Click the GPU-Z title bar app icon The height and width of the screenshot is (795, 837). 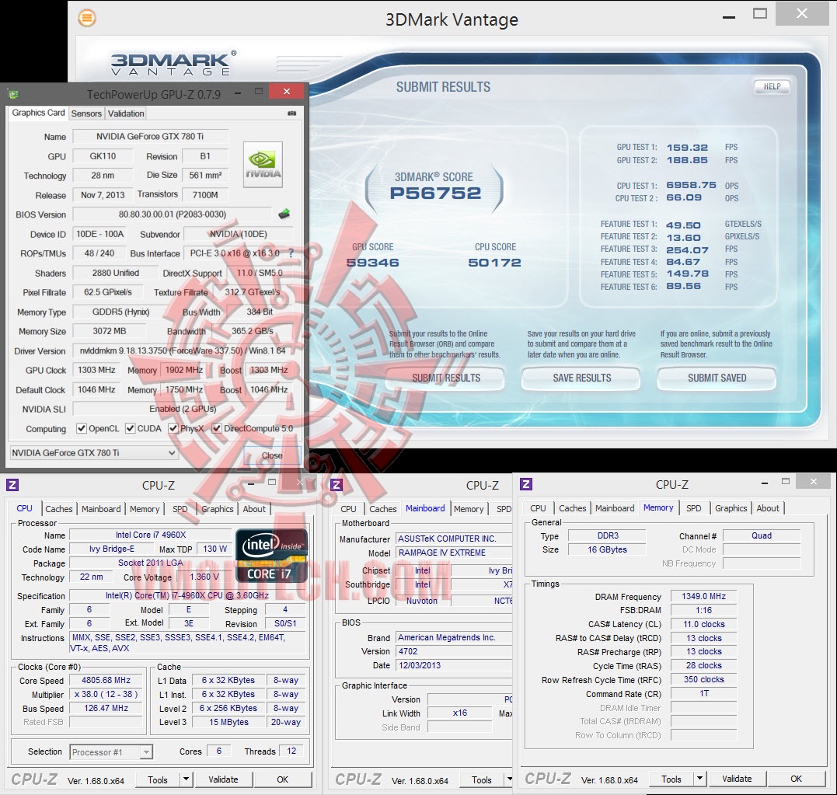point(13,95)
